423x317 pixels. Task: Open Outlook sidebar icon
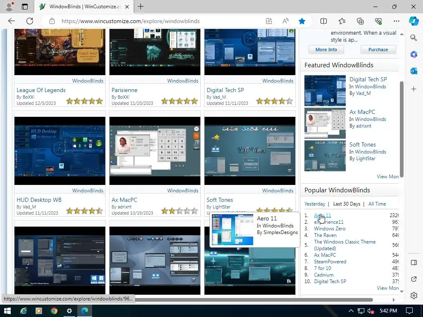tap(413, 71)
